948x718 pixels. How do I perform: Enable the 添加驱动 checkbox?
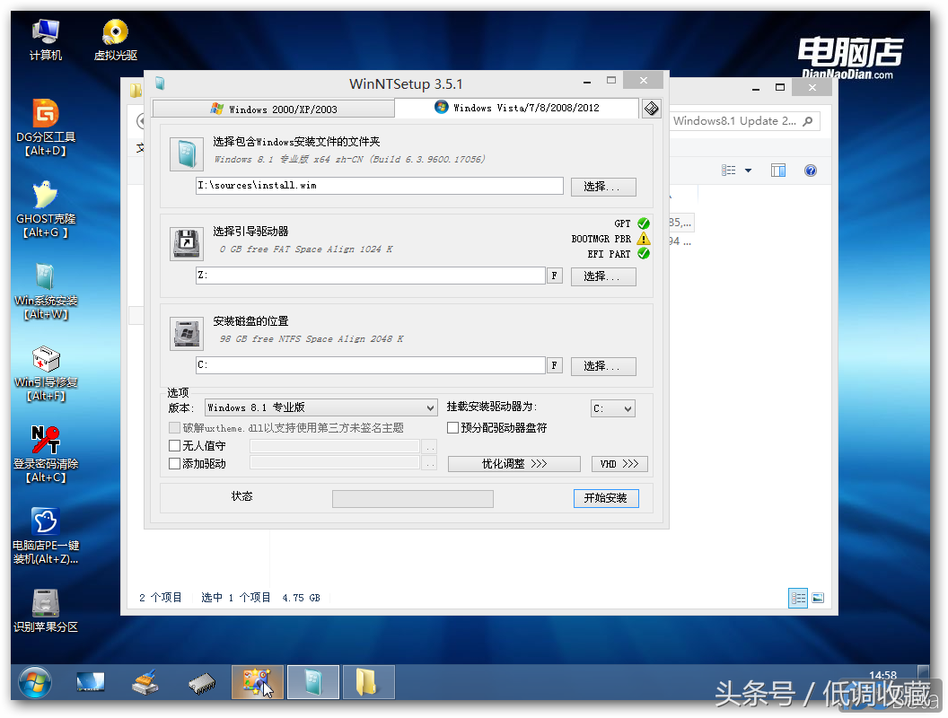click(175, 463)
